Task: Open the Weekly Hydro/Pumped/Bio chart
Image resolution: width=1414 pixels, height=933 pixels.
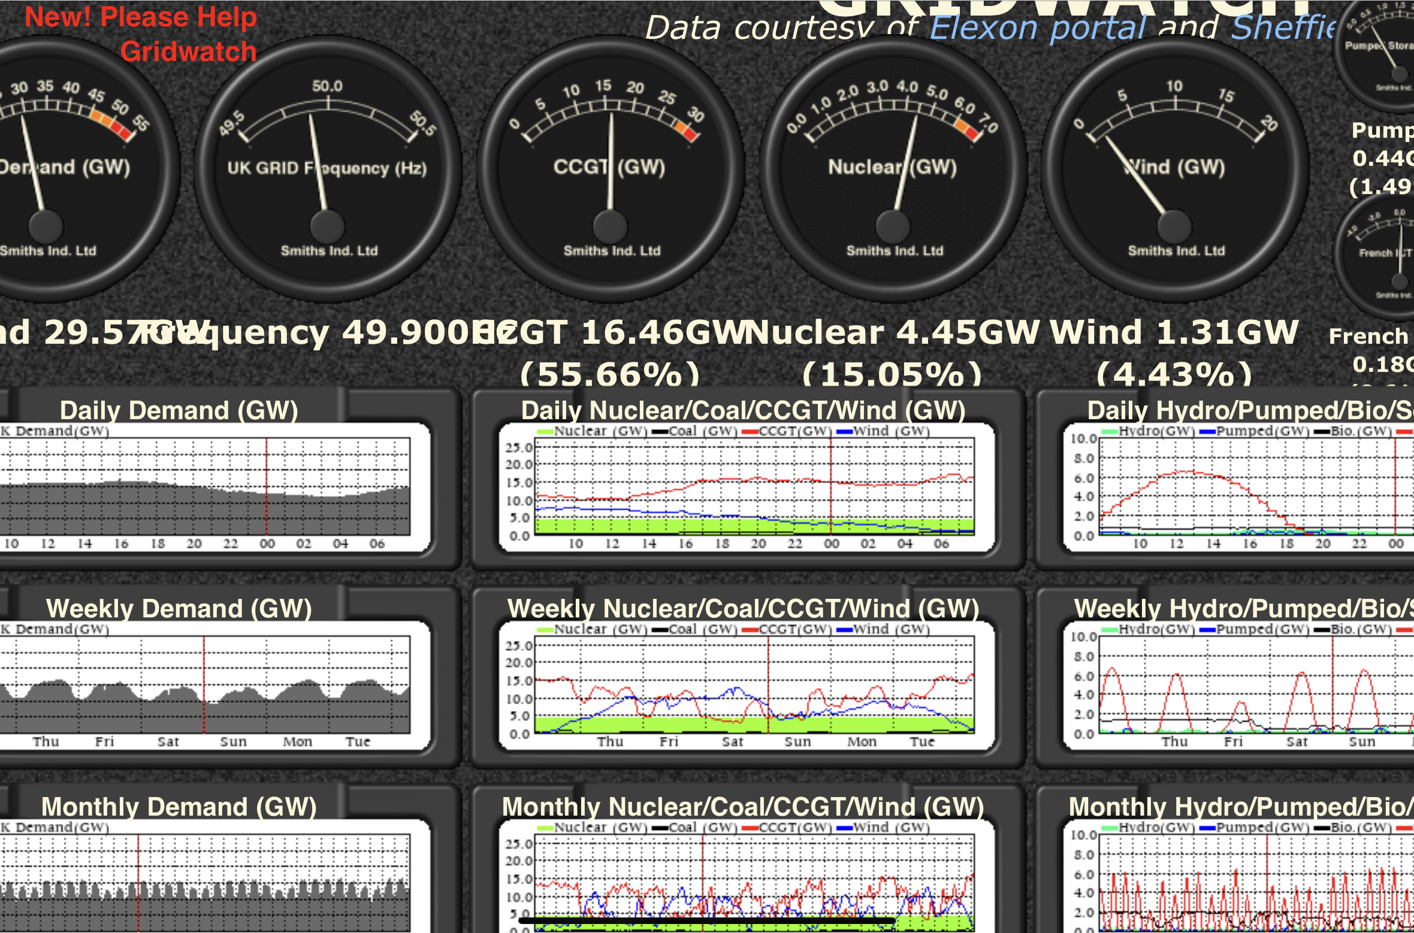Action: 1238,686
